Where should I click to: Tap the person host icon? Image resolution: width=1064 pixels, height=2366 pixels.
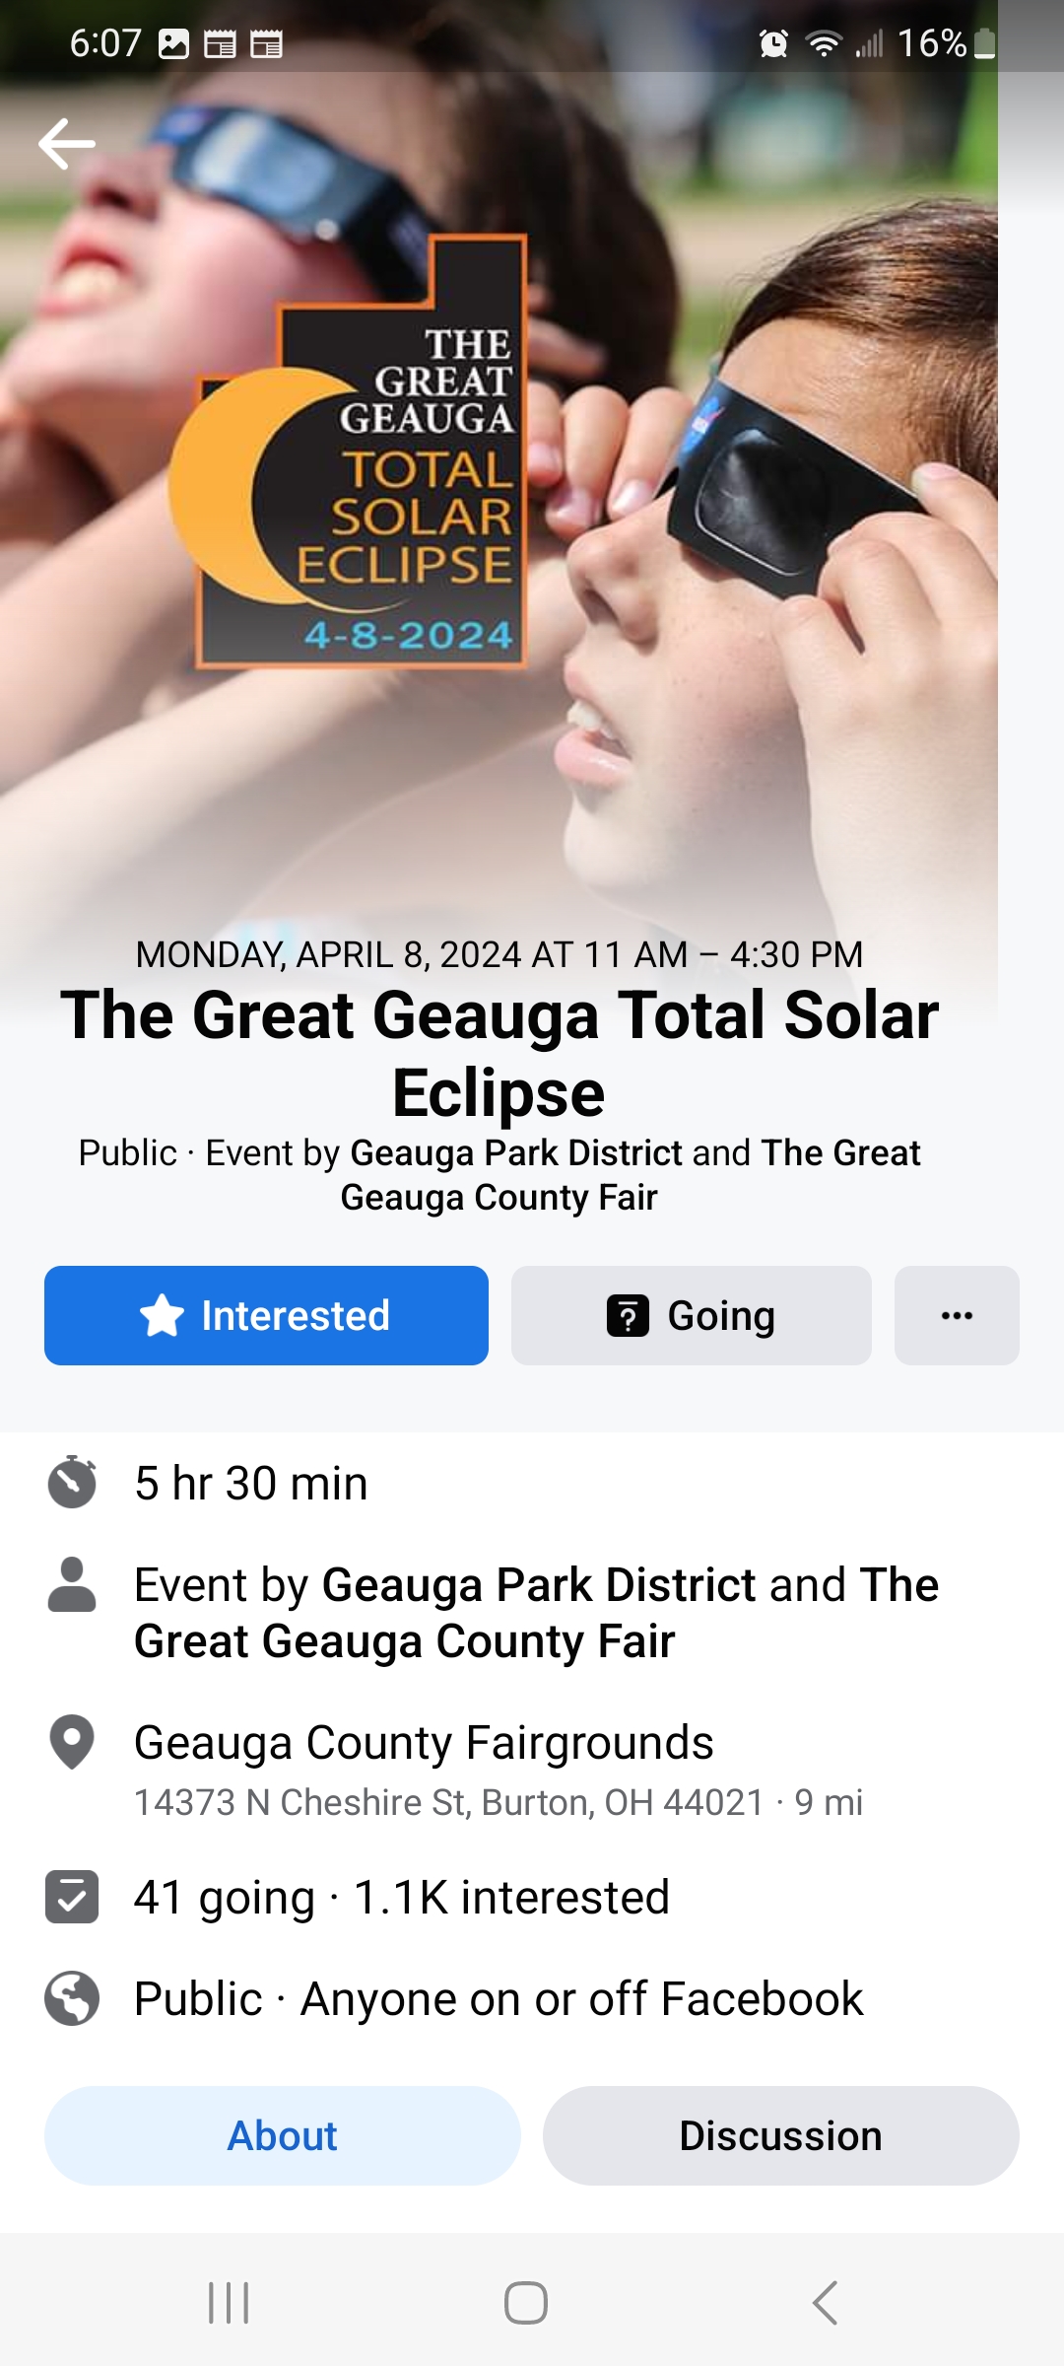click(72, 1585)
